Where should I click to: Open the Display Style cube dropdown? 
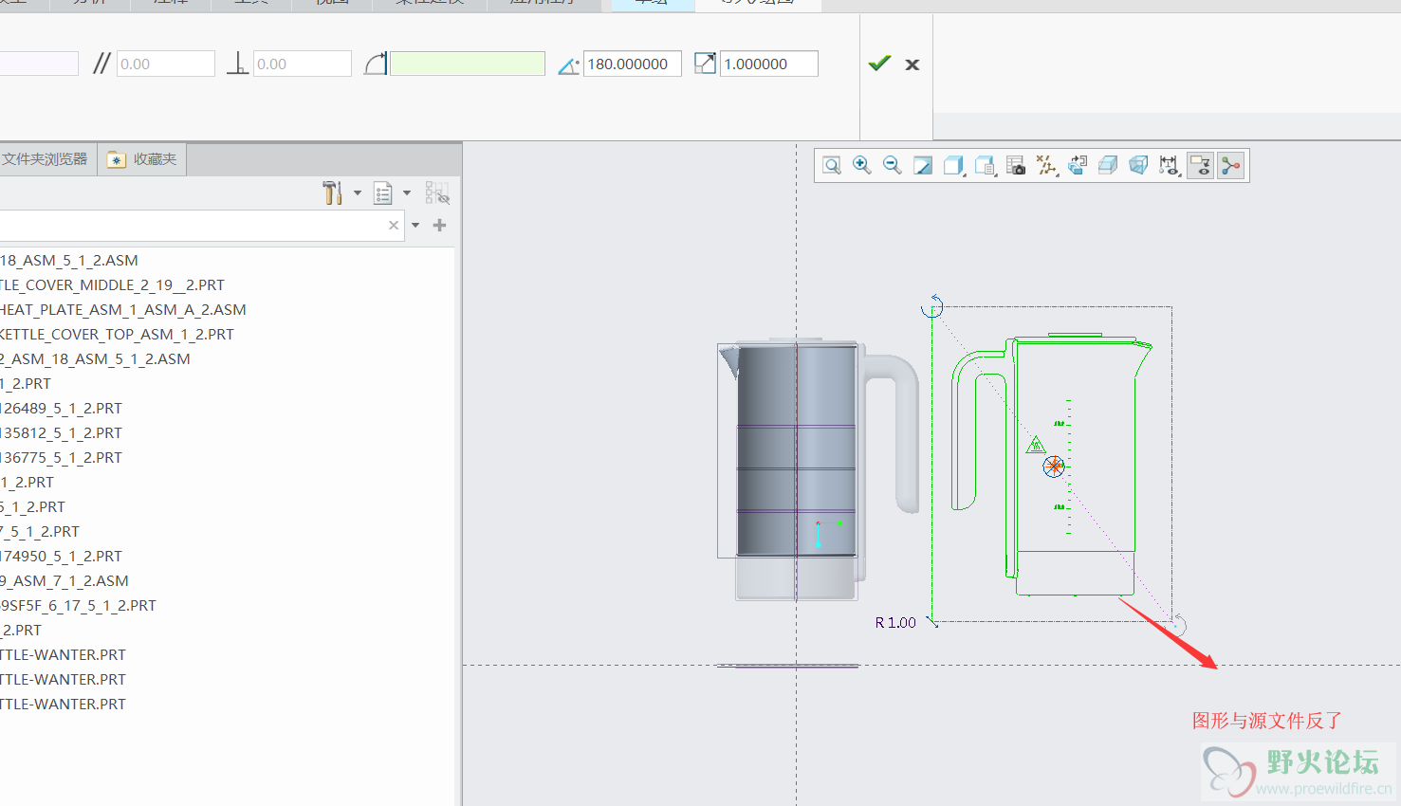(954, 166)
